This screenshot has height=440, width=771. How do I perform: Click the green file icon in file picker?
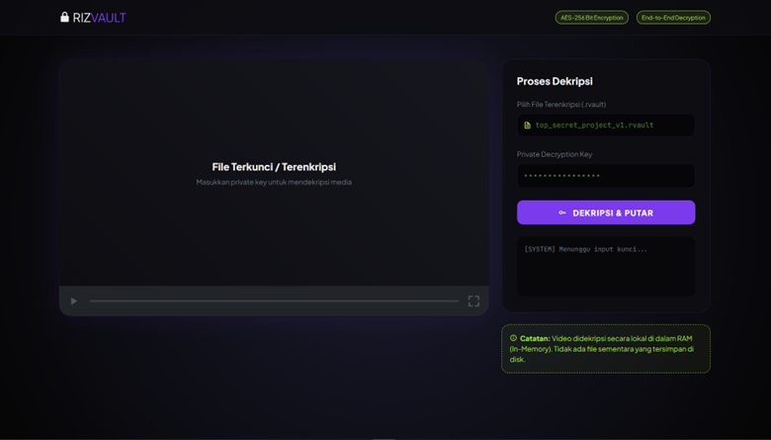click(x=528, y=126)
